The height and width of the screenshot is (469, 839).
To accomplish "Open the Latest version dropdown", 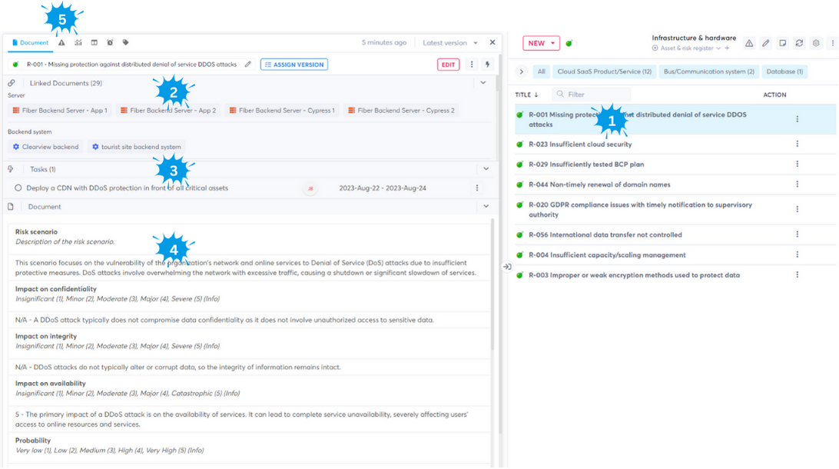I will tap(449, 43).
